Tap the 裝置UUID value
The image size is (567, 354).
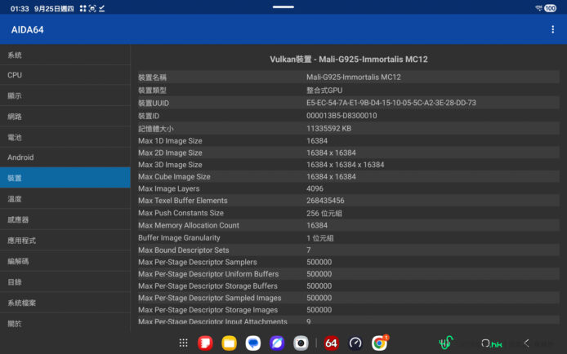(391, 103)
